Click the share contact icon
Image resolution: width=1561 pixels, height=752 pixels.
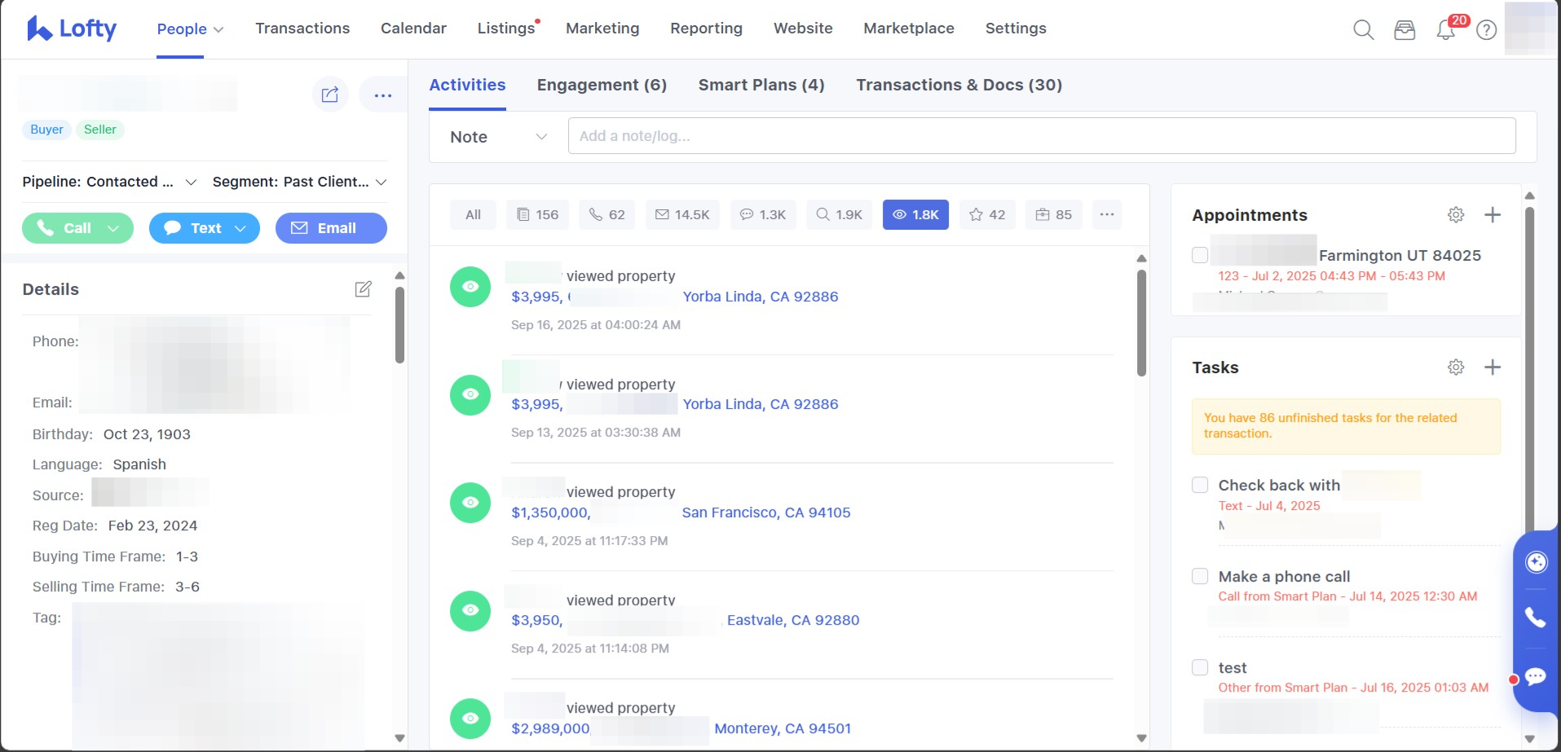pyautogui.click(x=330, y=95)
